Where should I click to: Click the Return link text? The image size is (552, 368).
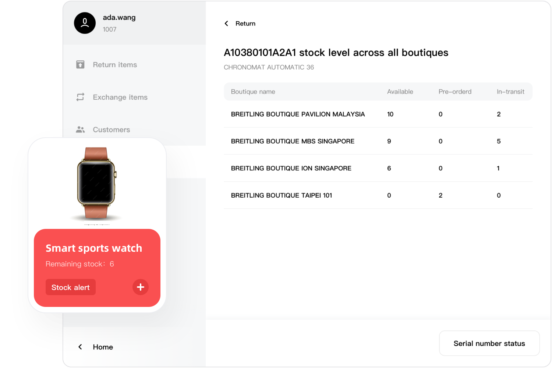(x=245, y=24)
